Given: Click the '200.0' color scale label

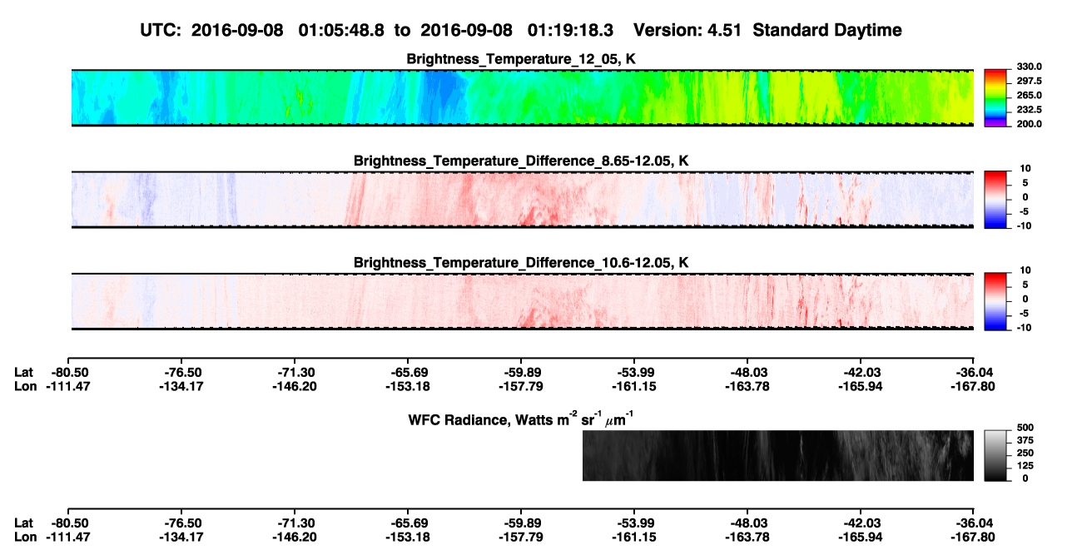Looking at the screenshot, I should (1030, 124).
